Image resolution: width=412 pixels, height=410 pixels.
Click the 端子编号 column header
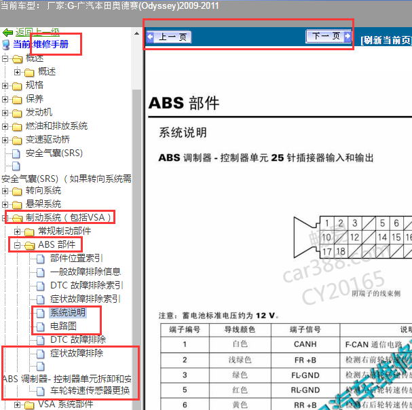coord(185,330)
